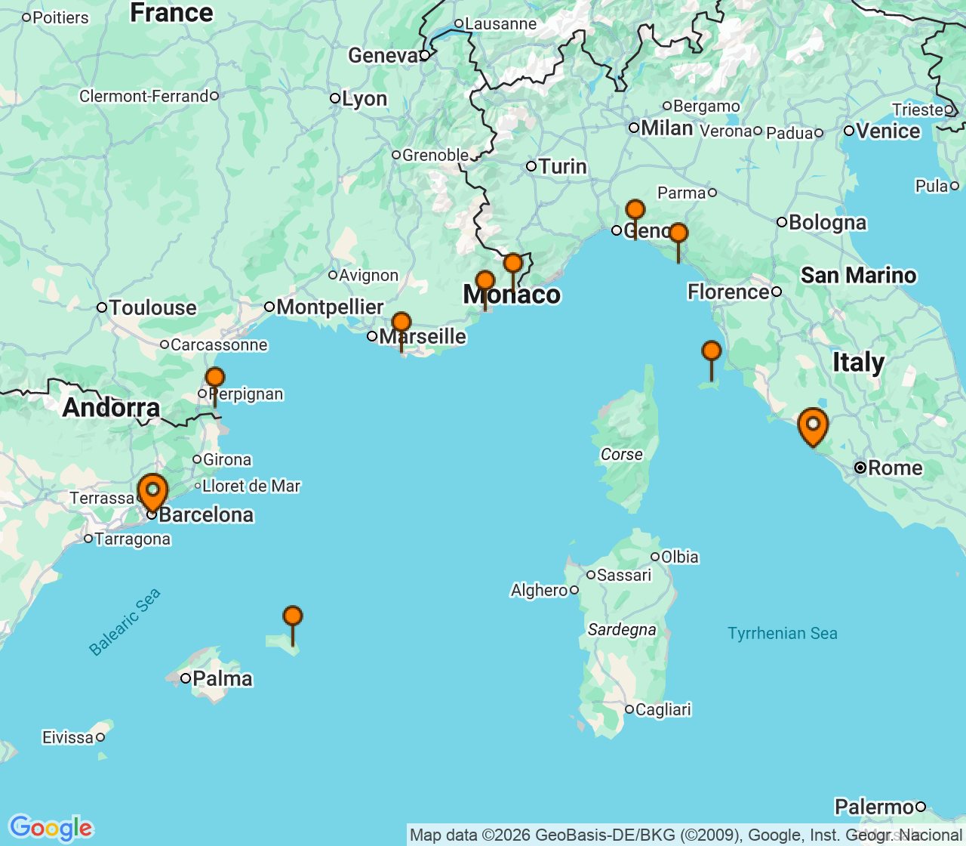Click the Lyon city label
This screenshot has height=846, width=966.
point(365,99)
